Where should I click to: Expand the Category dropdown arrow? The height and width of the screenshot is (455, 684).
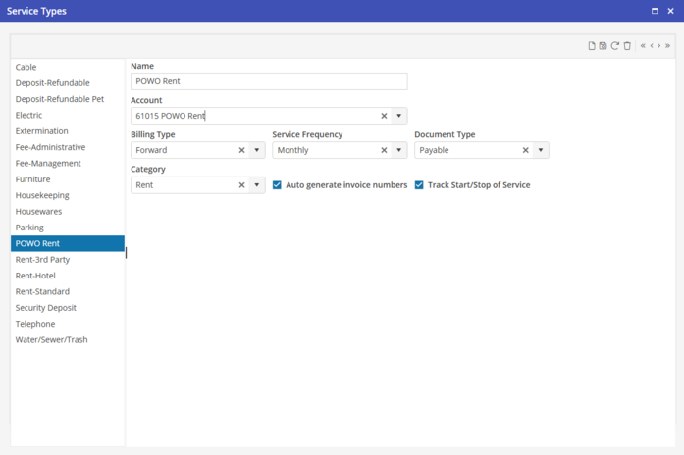coord(257,184)
